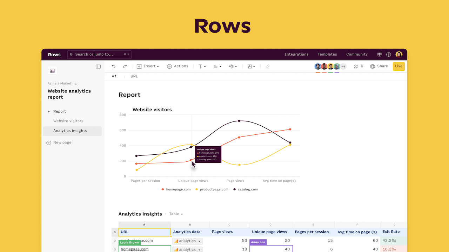Click the borders icon in the toolbar

pos(249,66)
